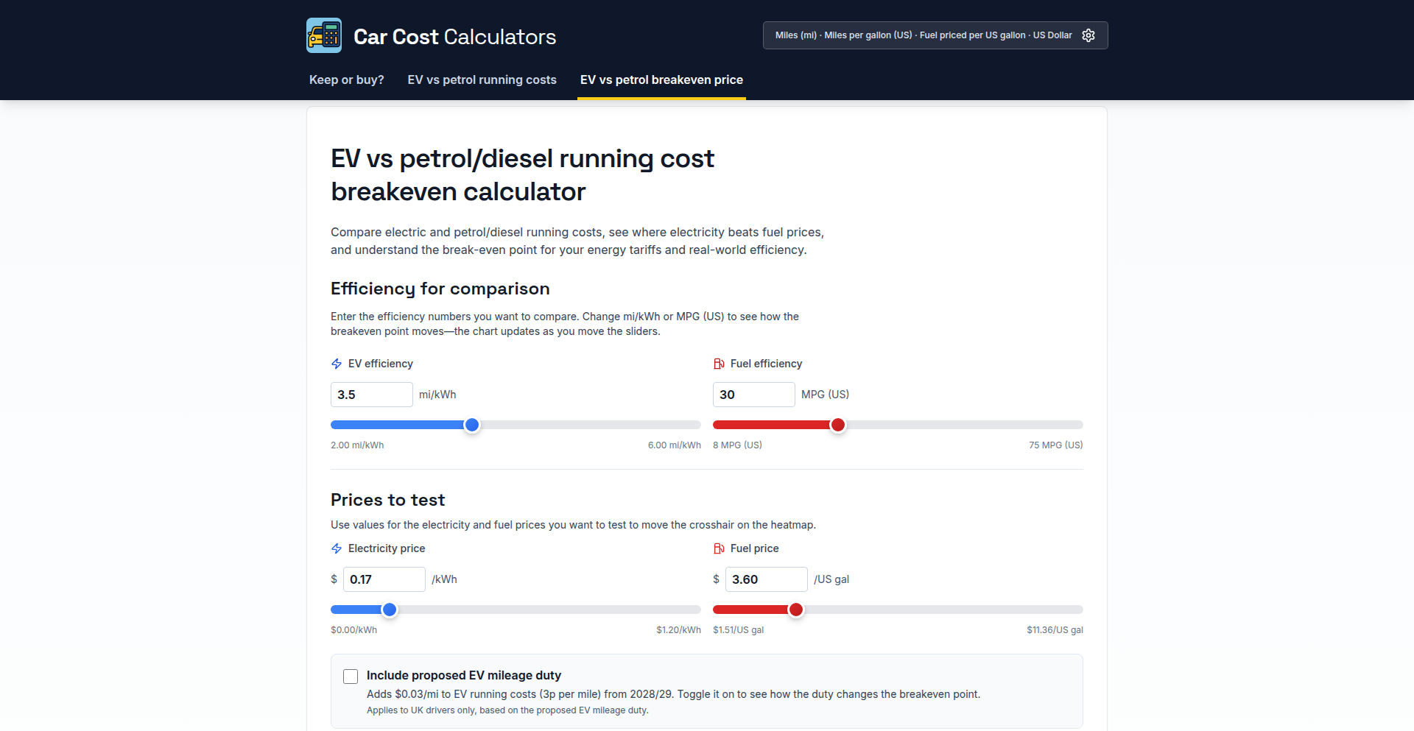Open the EV vs petrol running costs tab
This screenshot has height=731, width=1414.
[482, 80]
